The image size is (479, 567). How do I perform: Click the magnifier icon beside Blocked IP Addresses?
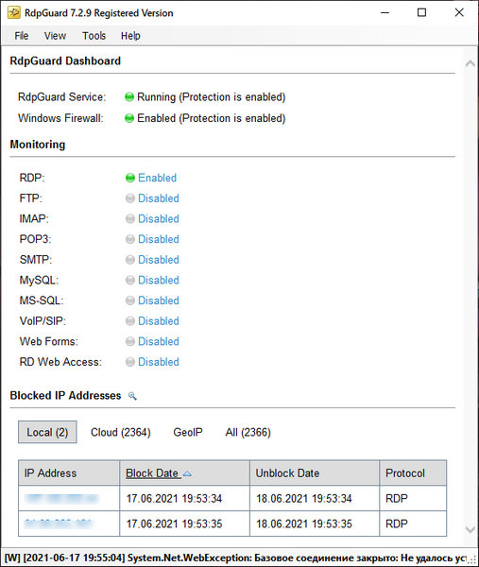coord(132,396)
